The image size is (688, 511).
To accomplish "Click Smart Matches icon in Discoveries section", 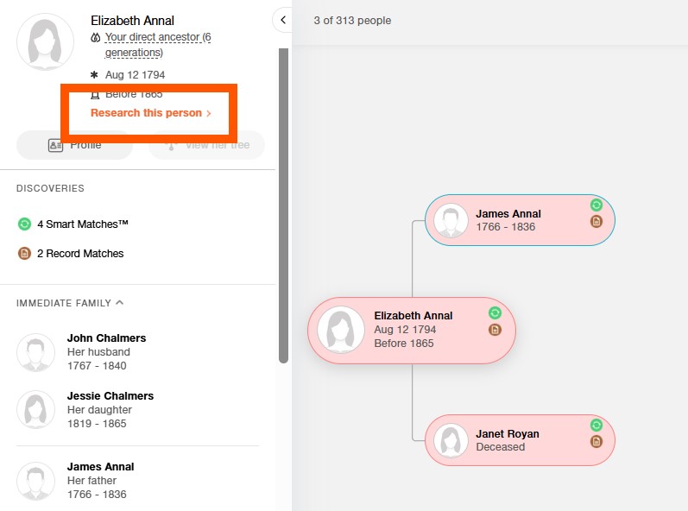I will (x=24, y=224).
